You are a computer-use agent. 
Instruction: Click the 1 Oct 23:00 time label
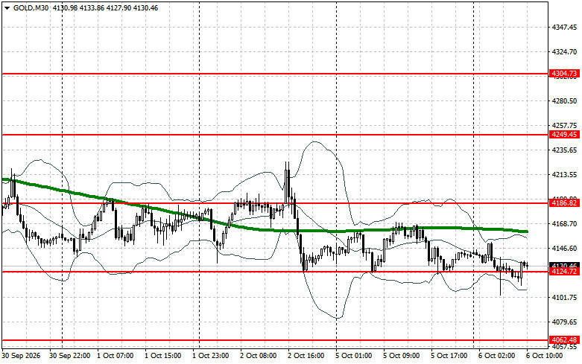coord(210,356)
